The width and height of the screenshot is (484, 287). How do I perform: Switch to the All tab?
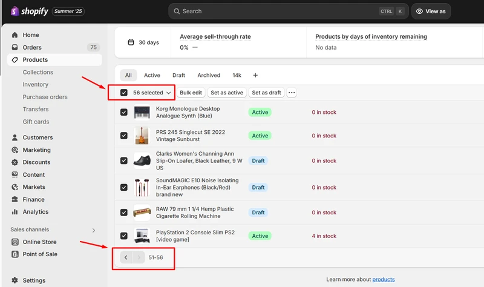click(128, 75)
